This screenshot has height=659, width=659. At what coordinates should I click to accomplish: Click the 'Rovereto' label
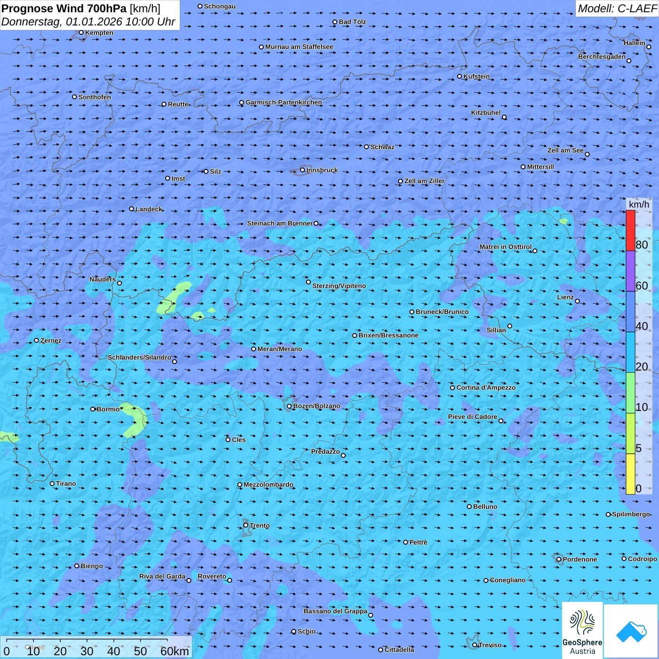coord(212,576)
